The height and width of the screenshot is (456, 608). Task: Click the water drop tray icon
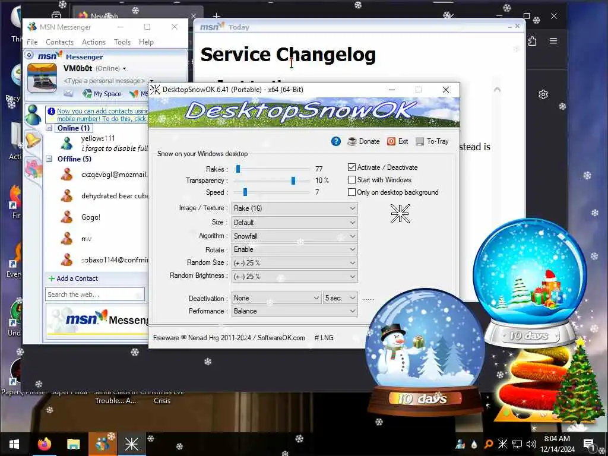tap(474, 444)
